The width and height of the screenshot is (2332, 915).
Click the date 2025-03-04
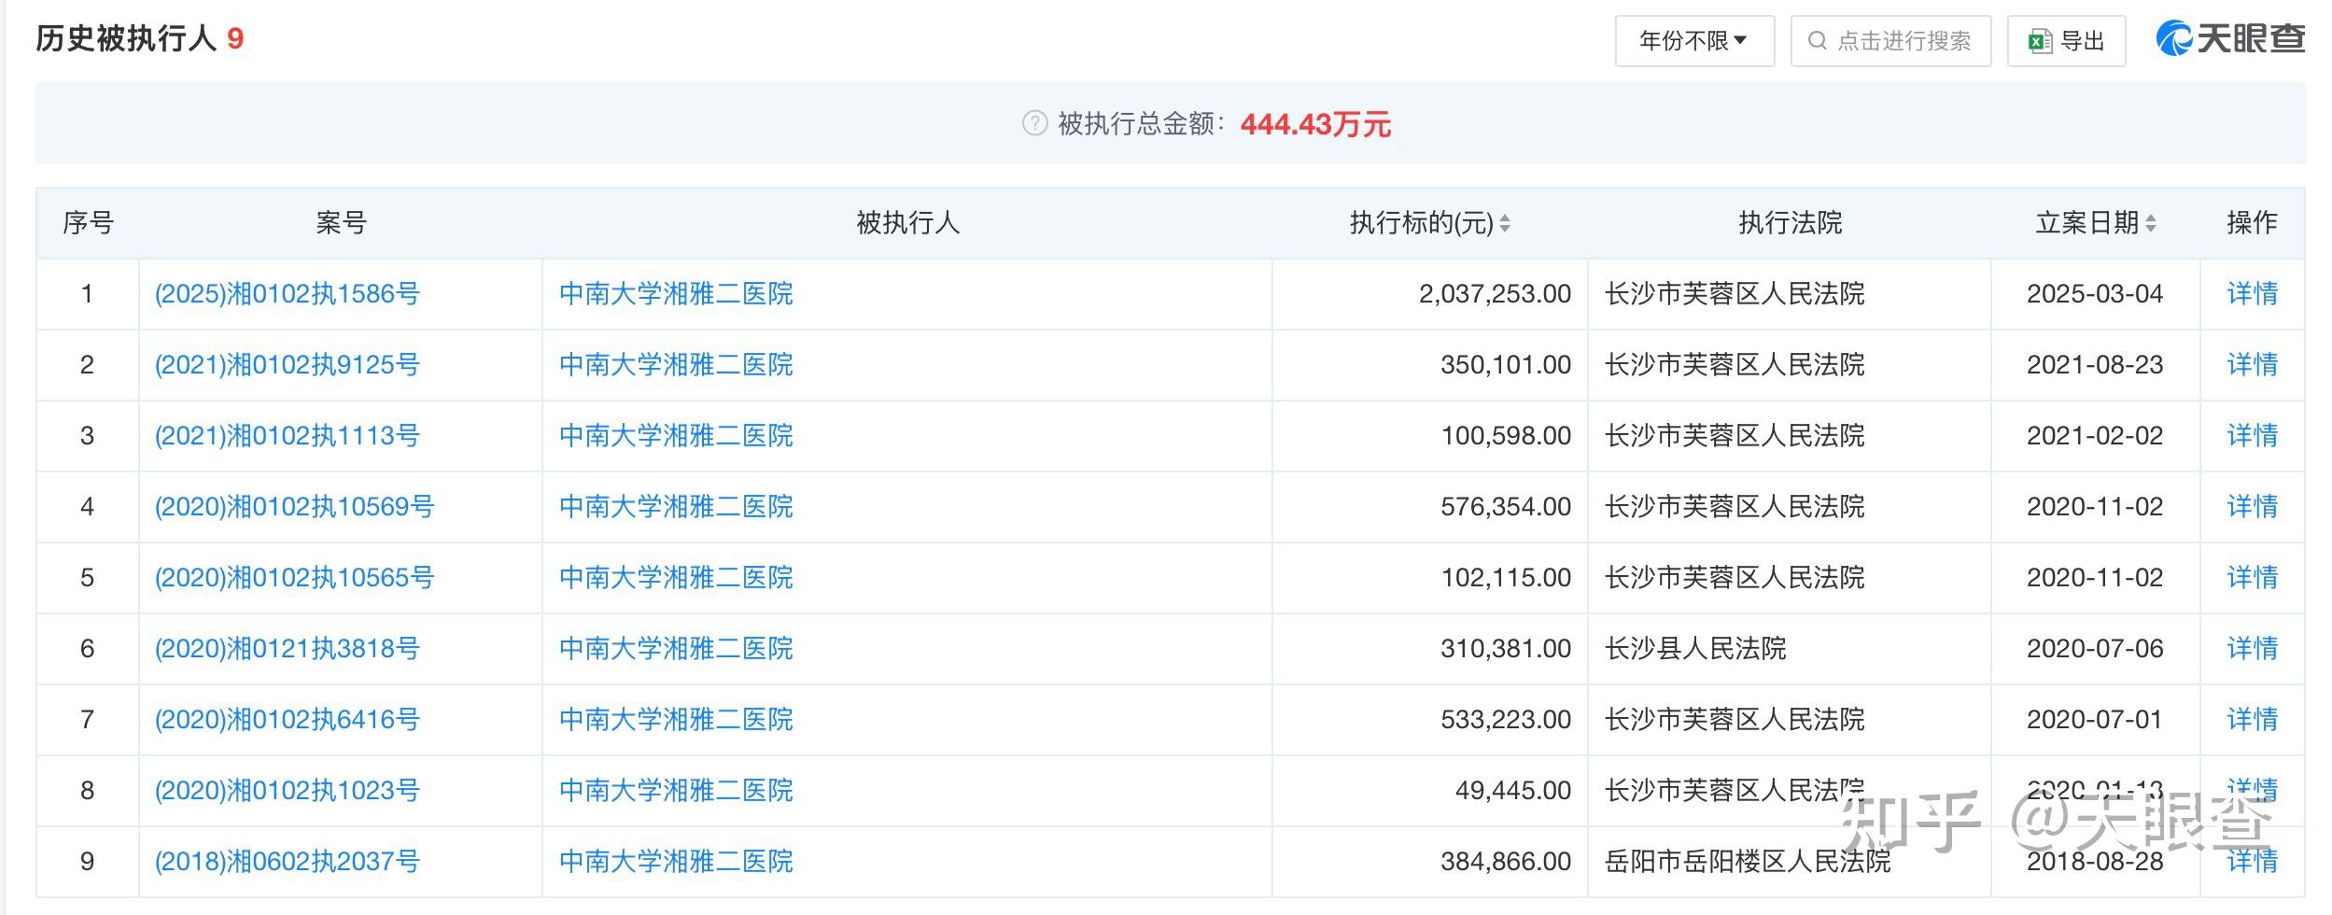point(2095,294)
